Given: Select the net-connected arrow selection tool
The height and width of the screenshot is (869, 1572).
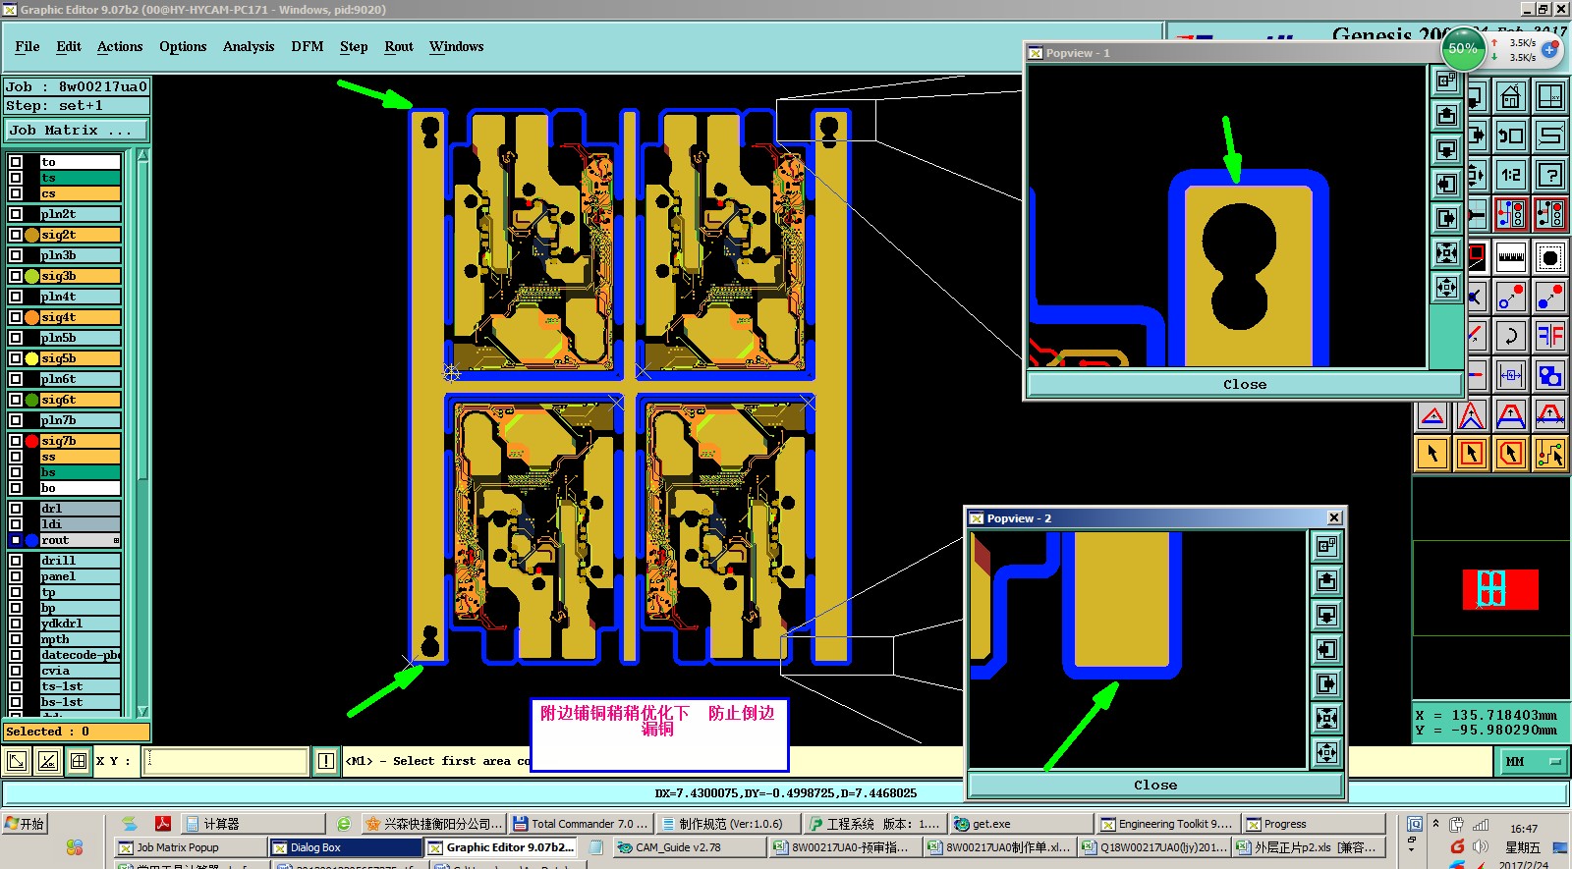Looking at the screenshot, I should [1550, 454].
